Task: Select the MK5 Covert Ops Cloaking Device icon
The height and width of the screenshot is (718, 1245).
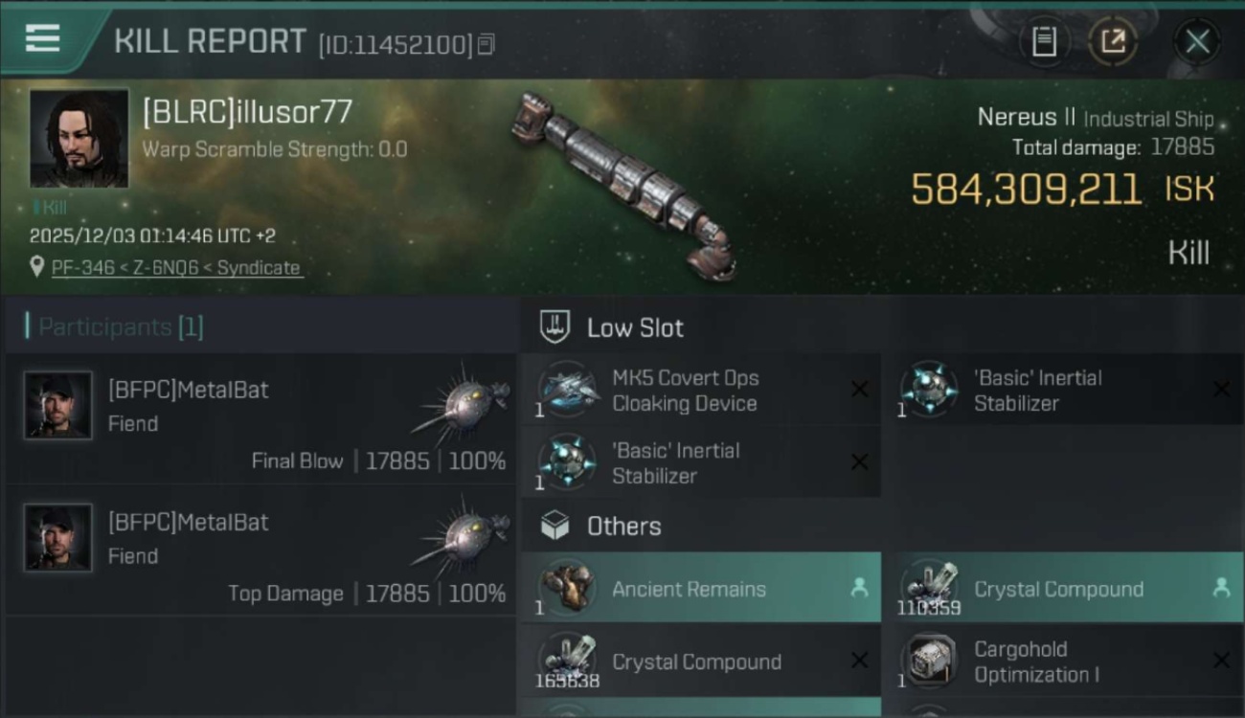Action: (567, 390)
